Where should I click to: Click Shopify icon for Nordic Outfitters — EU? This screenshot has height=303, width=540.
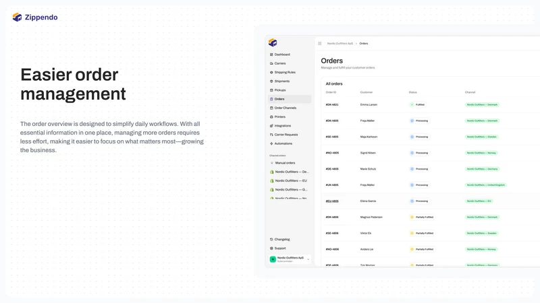pyautogui.click(x=272, y=181)
